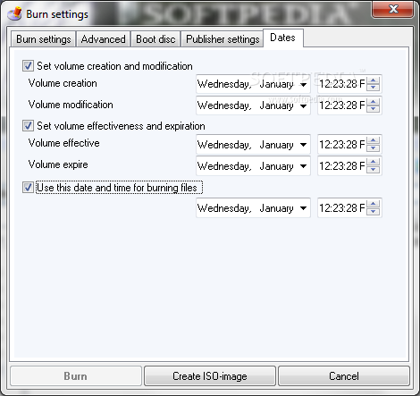Increase burning files time with up arrow
The height and width of the screenshot is (396, 420).
tap(374, 204)
